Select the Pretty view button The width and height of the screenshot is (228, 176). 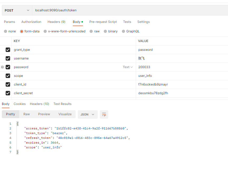[11, 114]
